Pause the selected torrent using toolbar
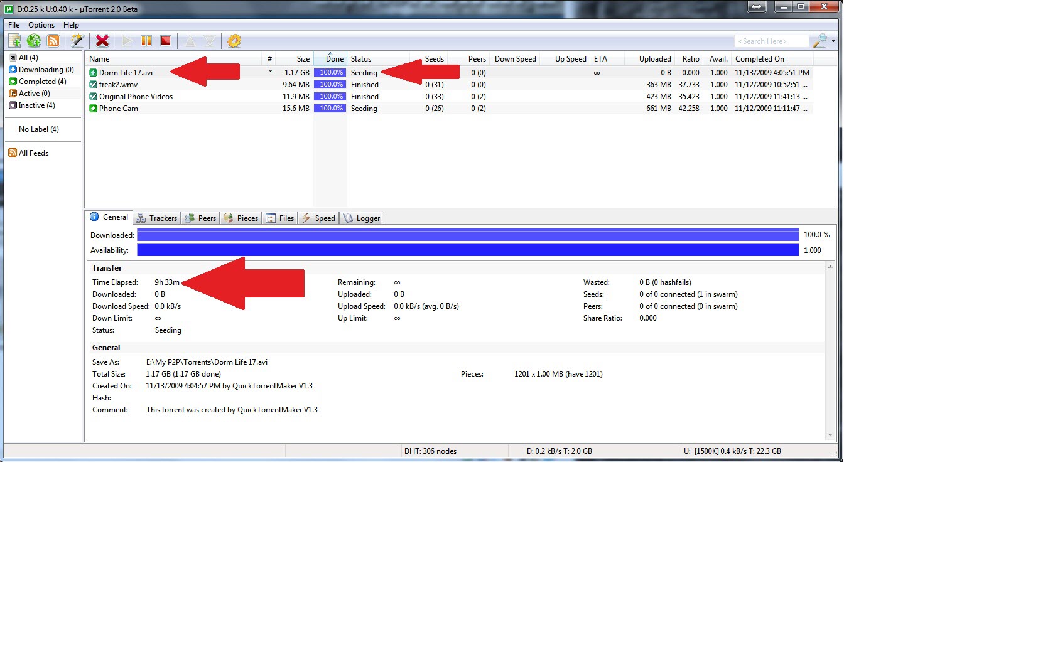Viewport: 1055px width, 659px height. point(146,41)
